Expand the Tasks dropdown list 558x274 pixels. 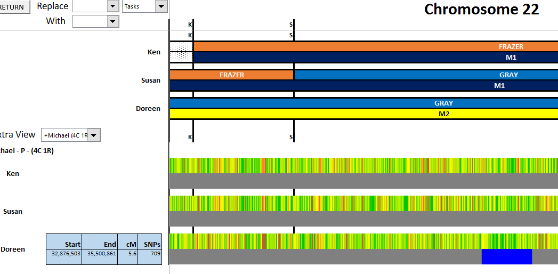click(x=161, y=6)
